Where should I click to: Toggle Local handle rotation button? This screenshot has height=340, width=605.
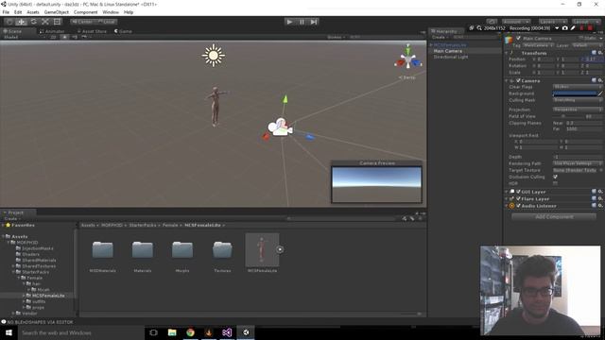(106, 22)
